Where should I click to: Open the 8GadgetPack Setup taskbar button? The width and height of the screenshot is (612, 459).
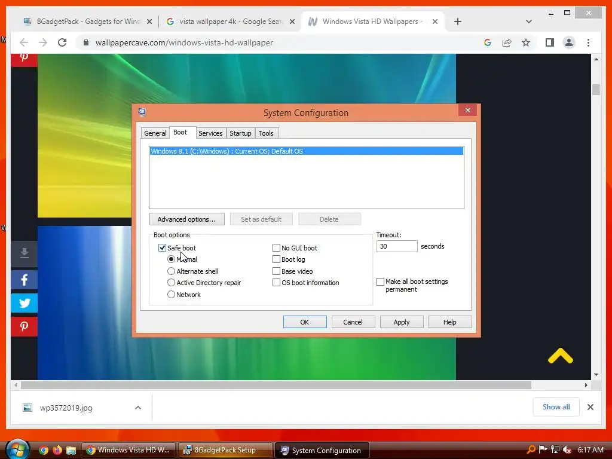(x=225, y=450)
